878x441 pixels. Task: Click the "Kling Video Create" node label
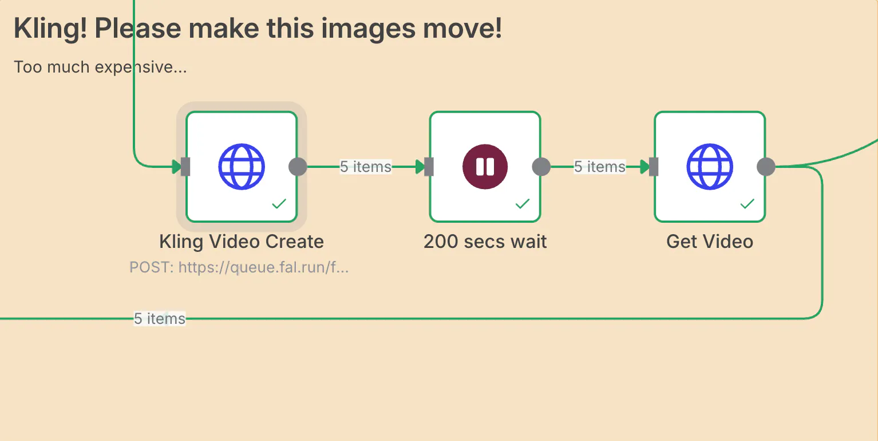pos(242,242)
